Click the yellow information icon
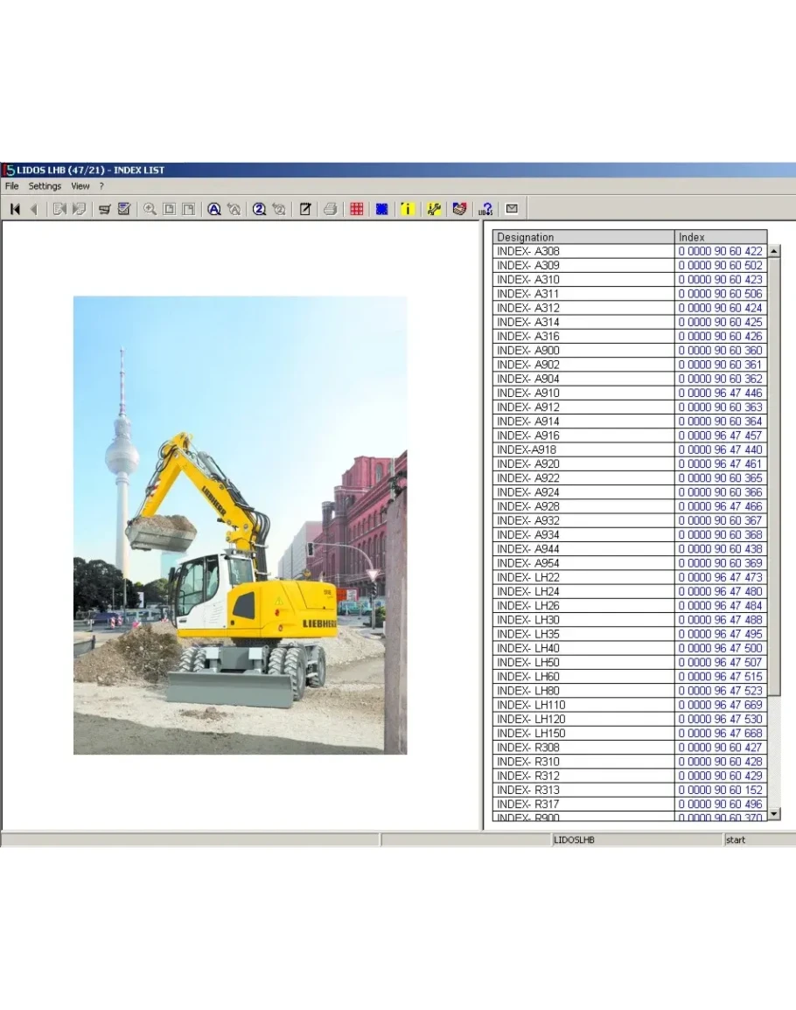Viewport: 796px width, 1010px height. tap(407, 209)
